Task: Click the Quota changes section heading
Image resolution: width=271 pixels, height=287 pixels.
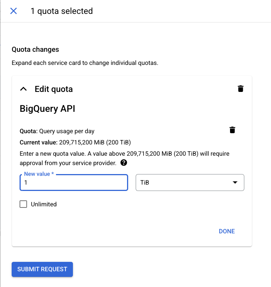Action: pos(35,50)
